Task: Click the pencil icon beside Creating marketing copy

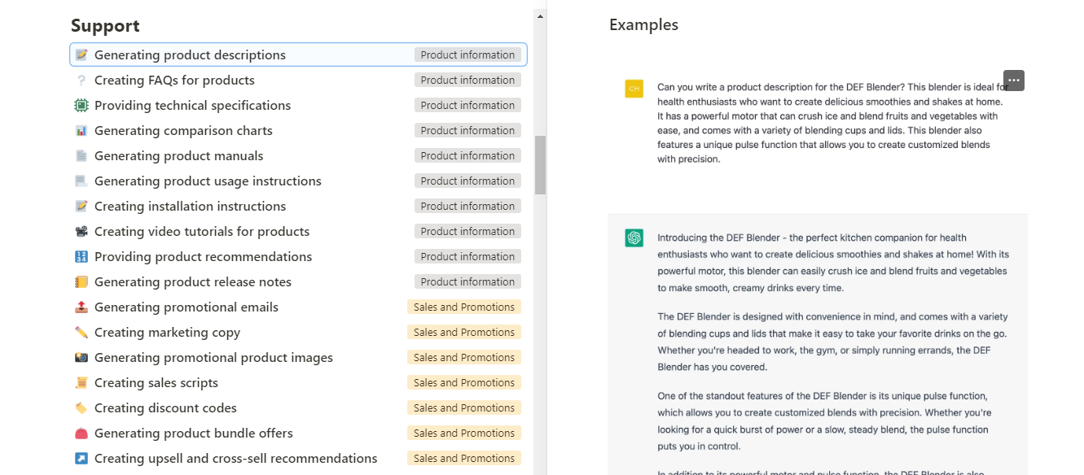Action: pyautogui.click(x=81, y=333)
